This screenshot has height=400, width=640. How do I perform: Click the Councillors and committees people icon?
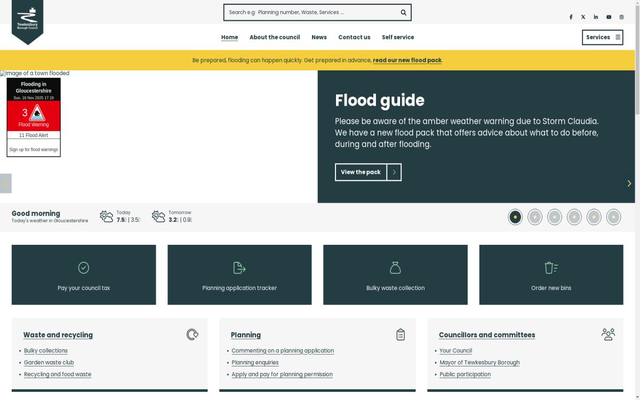pyautogui.click(x=608, y=334)
